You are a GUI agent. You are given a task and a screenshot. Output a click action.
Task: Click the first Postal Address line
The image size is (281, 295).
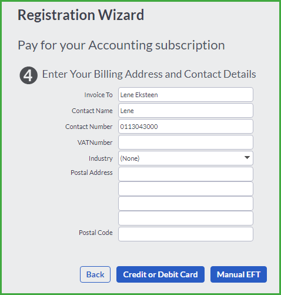click(x=186, y=174)
